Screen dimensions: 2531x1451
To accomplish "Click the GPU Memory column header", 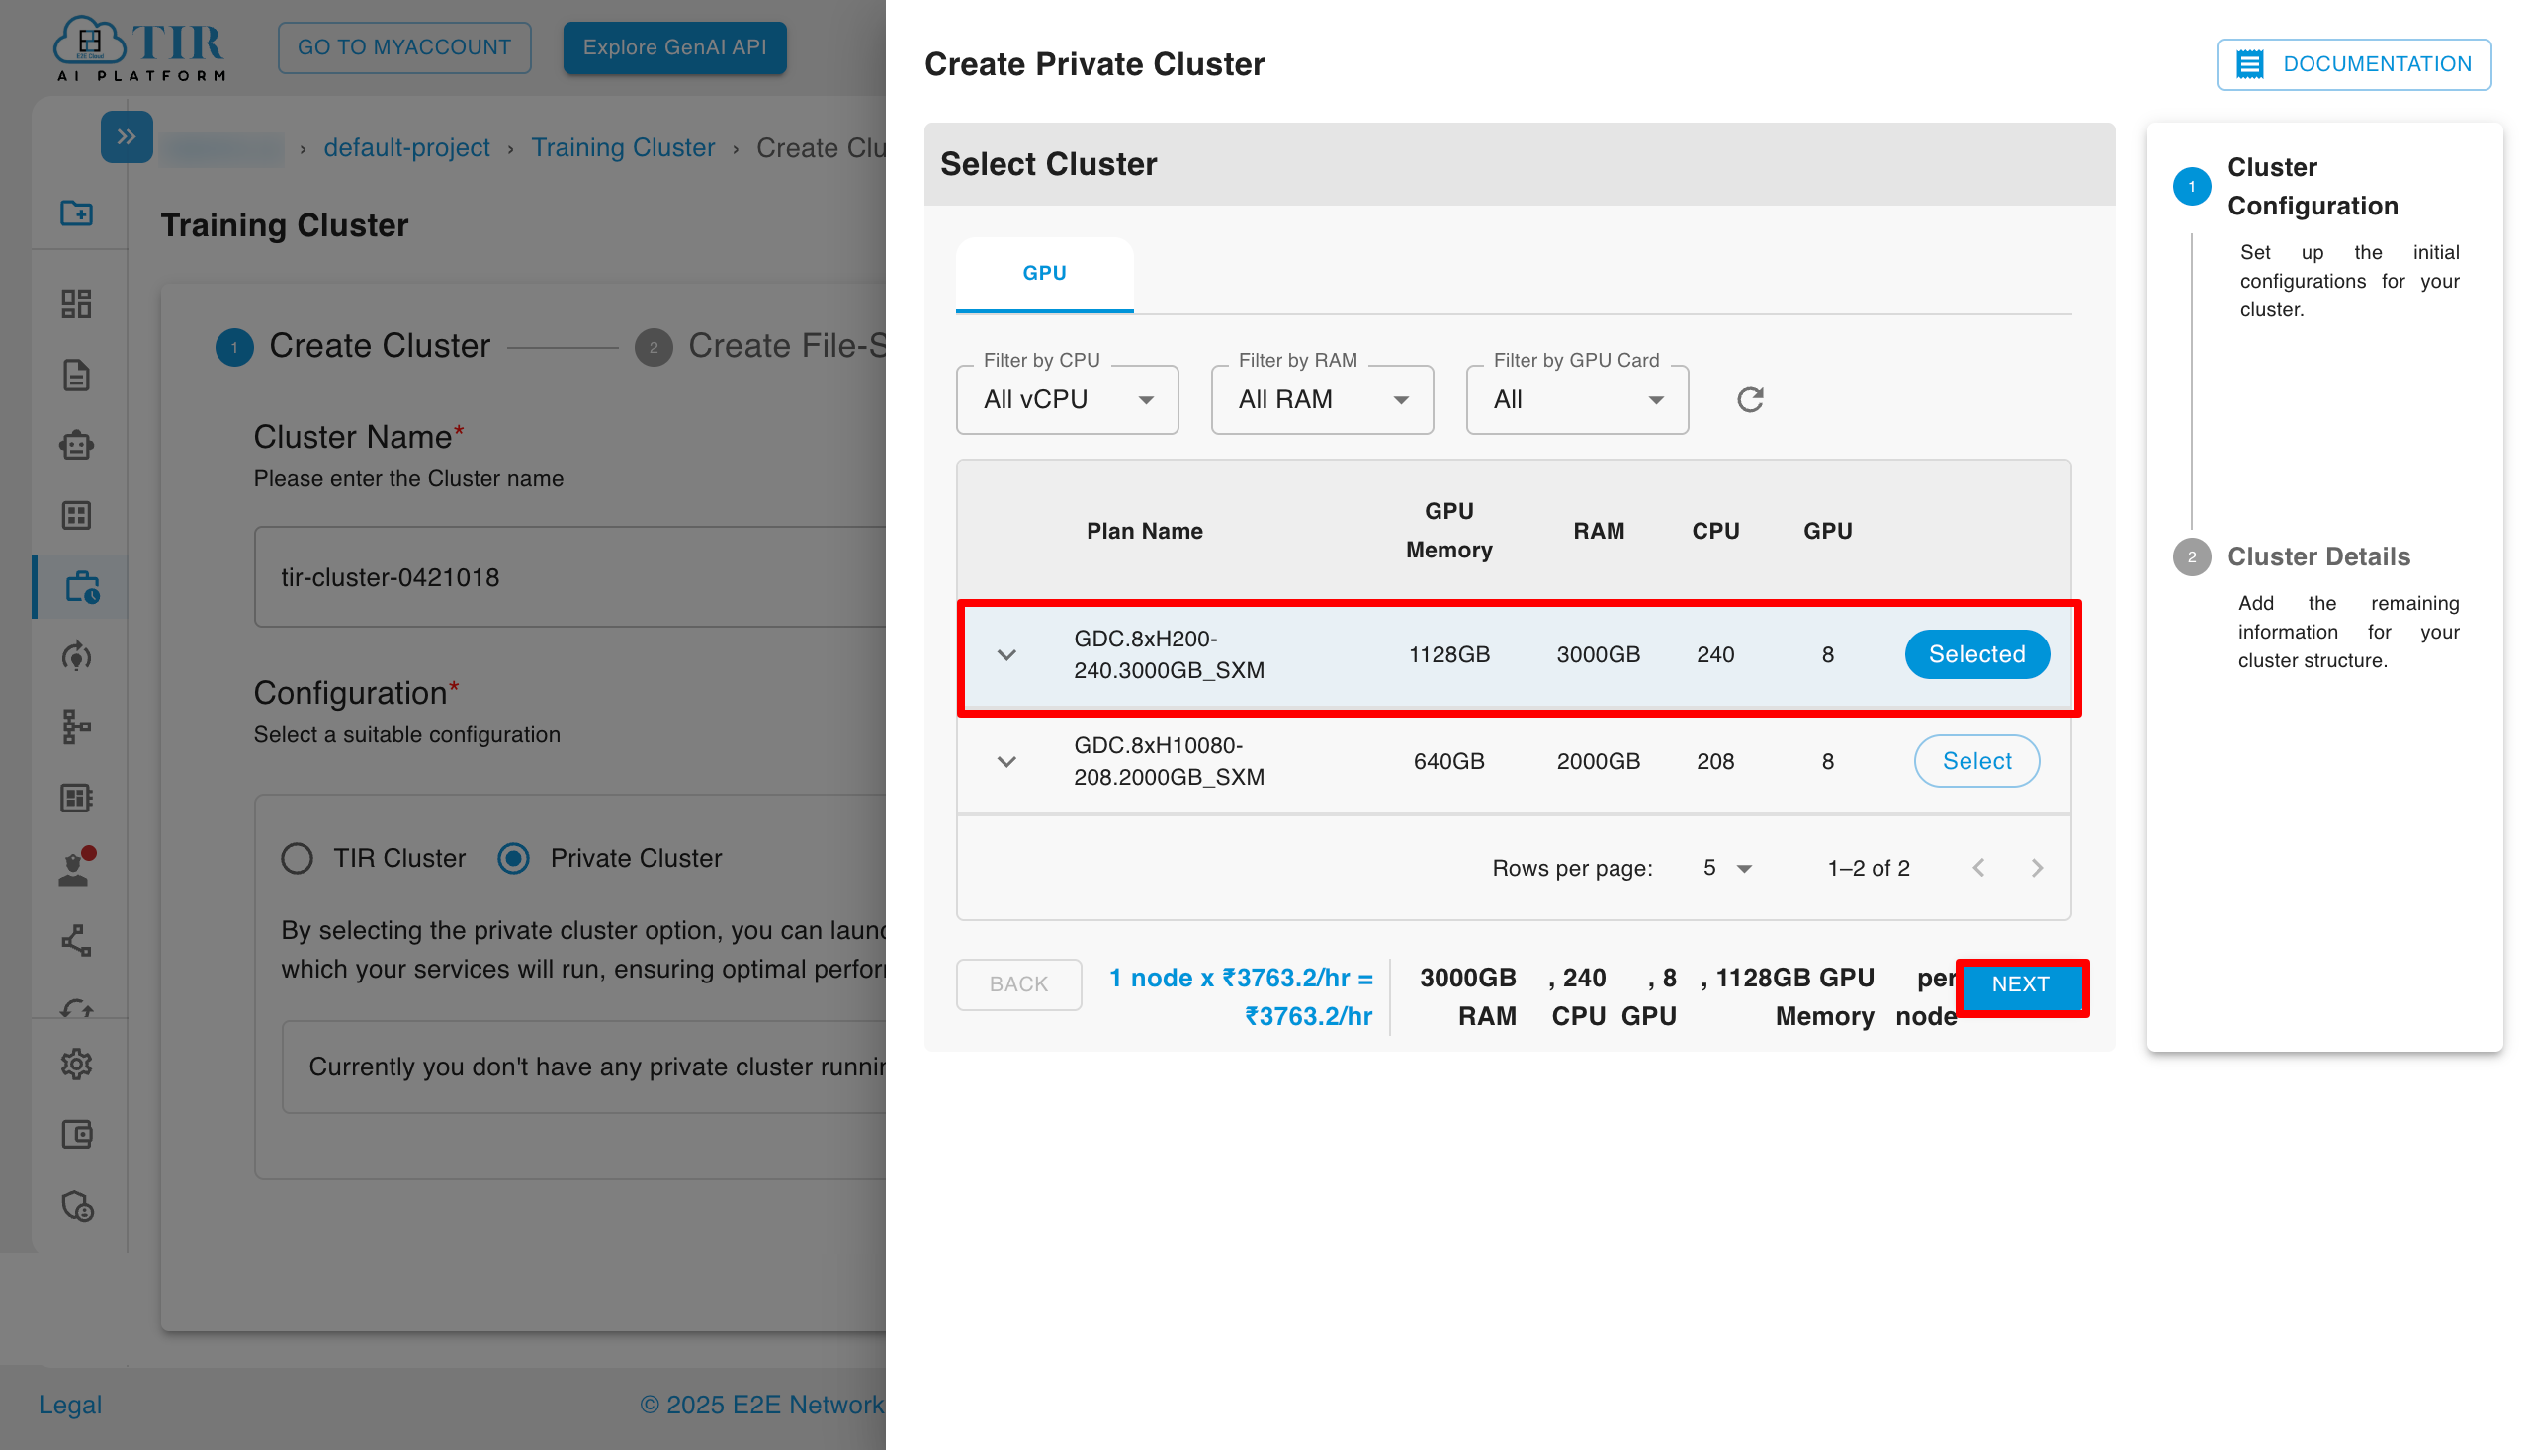I will [x=1448, y=531].
